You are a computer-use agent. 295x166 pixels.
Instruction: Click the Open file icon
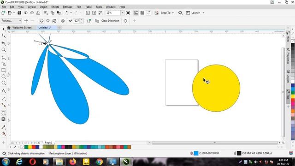(x=9, y=13)
